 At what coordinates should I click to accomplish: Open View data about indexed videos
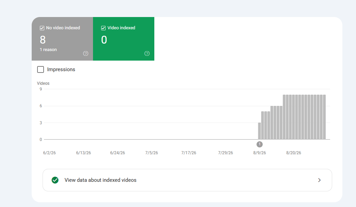187,180
